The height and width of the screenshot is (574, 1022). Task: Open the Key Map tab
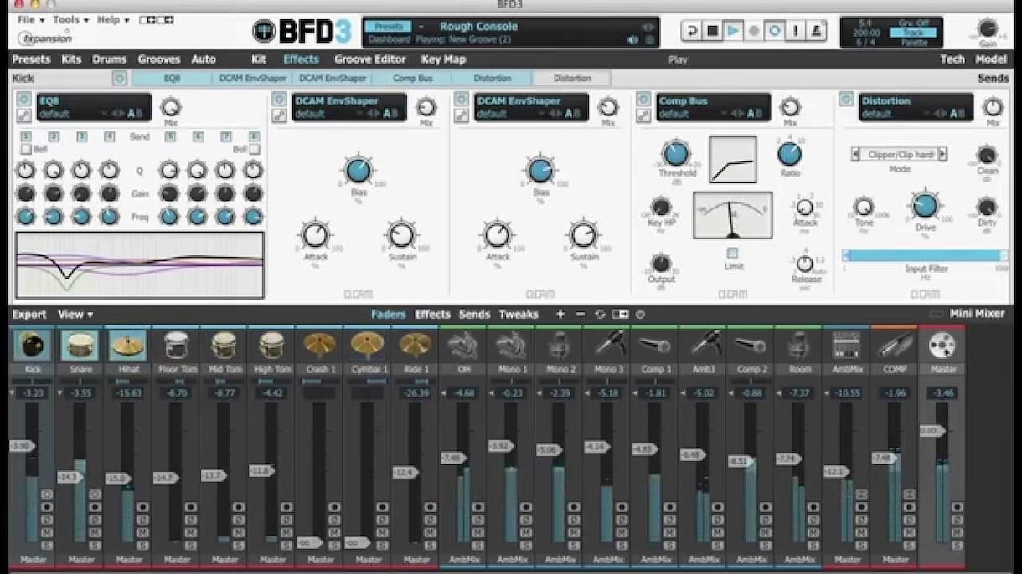point(443,59)
